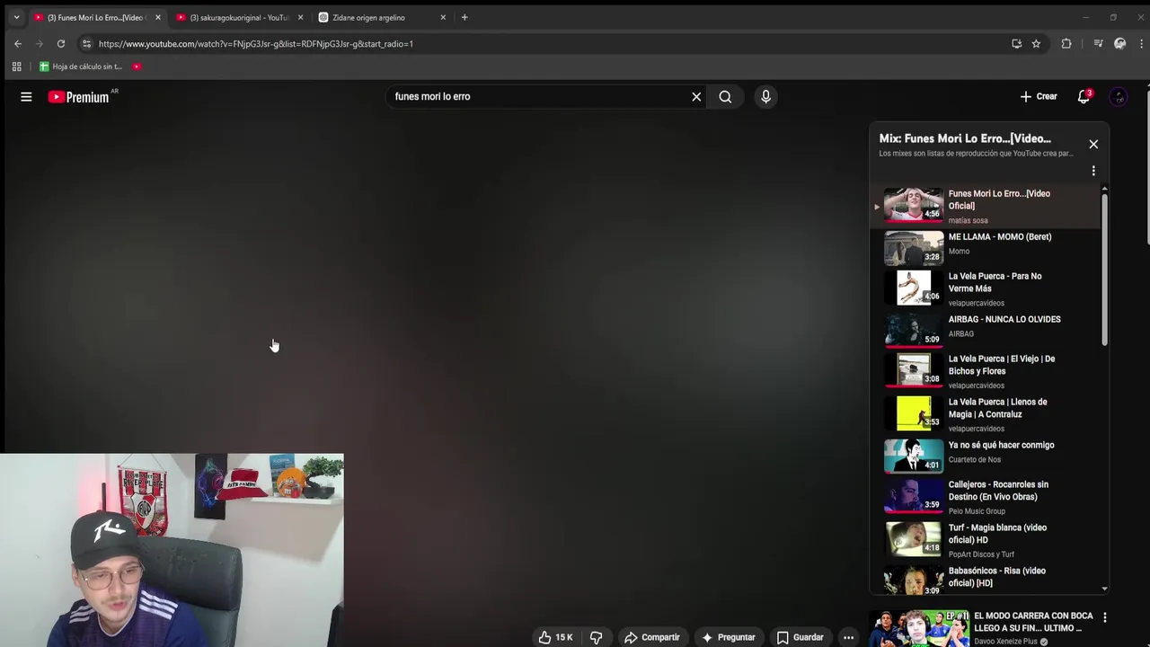Select Babasónicos - Risa video
The height and width of the screenshot is (647, 1150).
[x=985, y=580]
